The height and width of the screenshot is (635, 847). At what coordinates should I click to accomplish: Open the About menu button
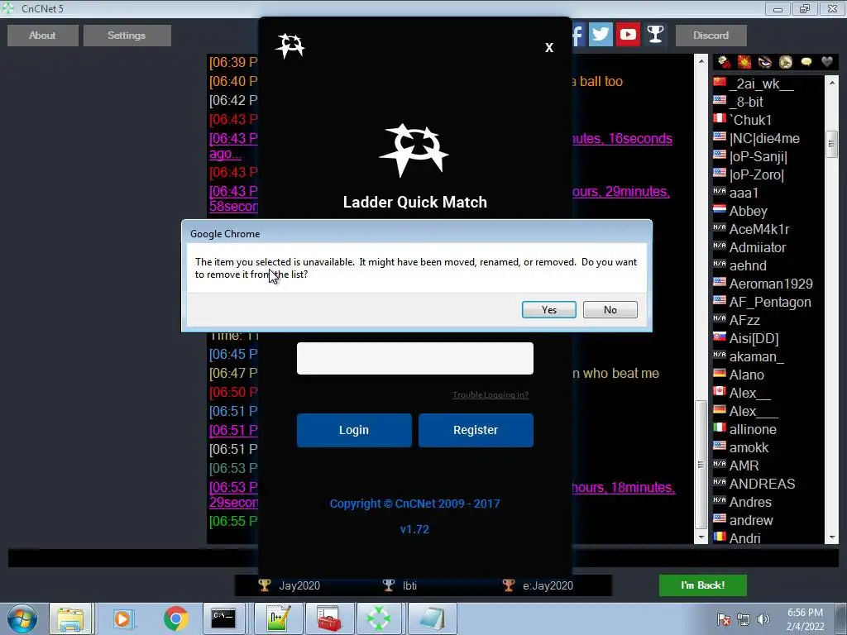pyautogui.click(x=43, y=36)
